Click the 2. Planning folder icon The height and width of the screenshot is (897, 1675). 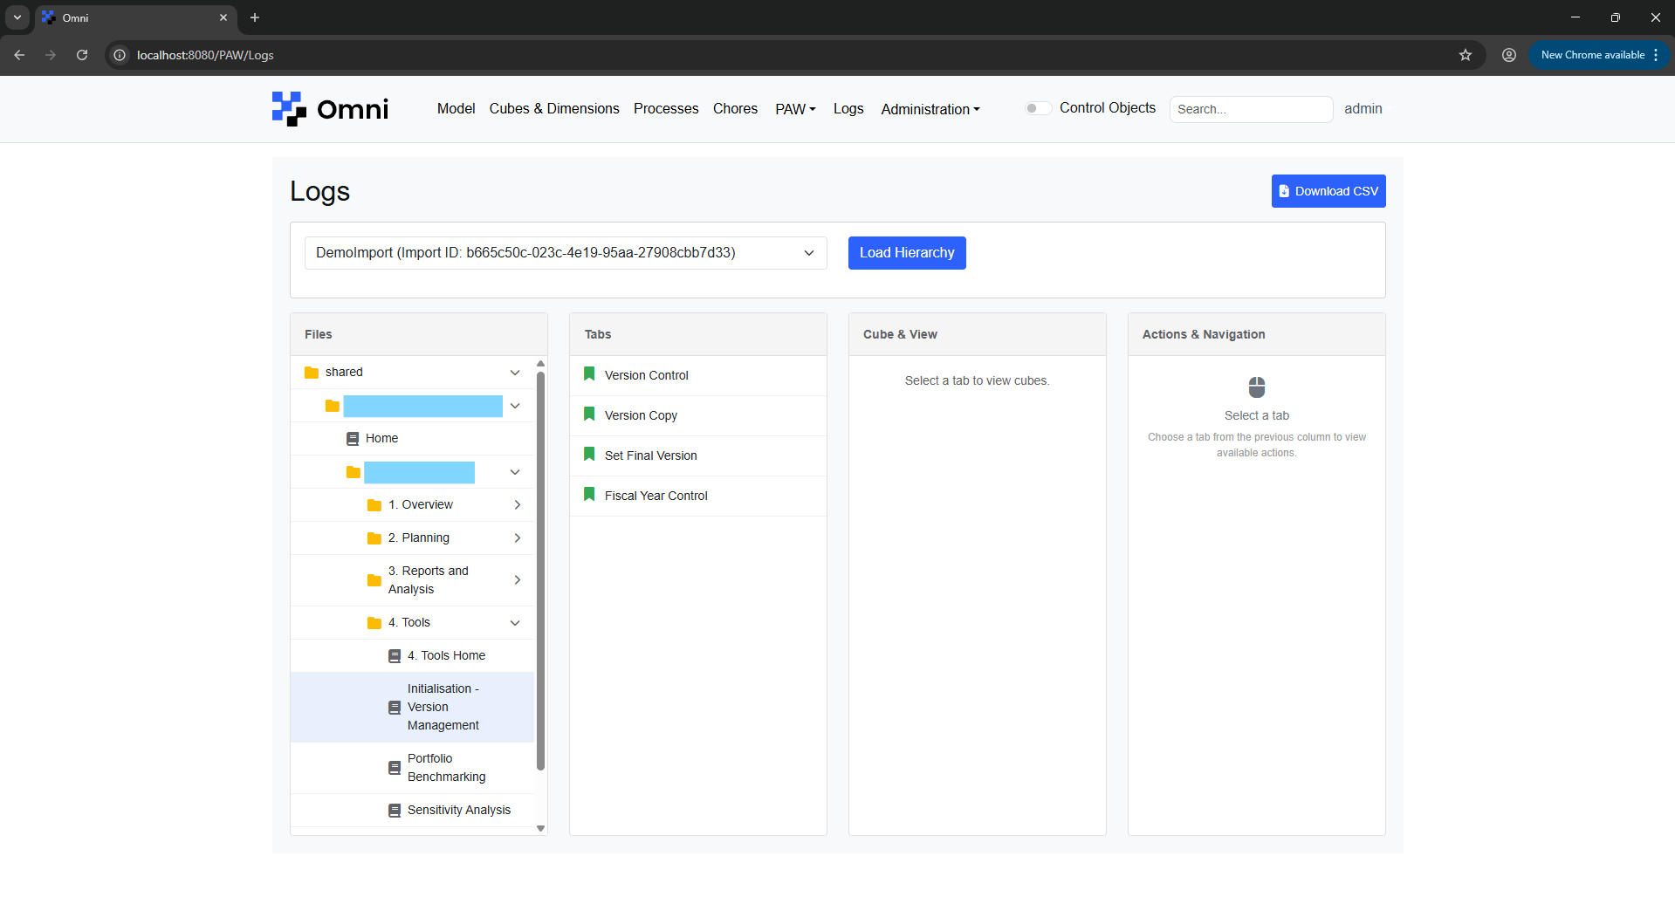tap(374, 538)
